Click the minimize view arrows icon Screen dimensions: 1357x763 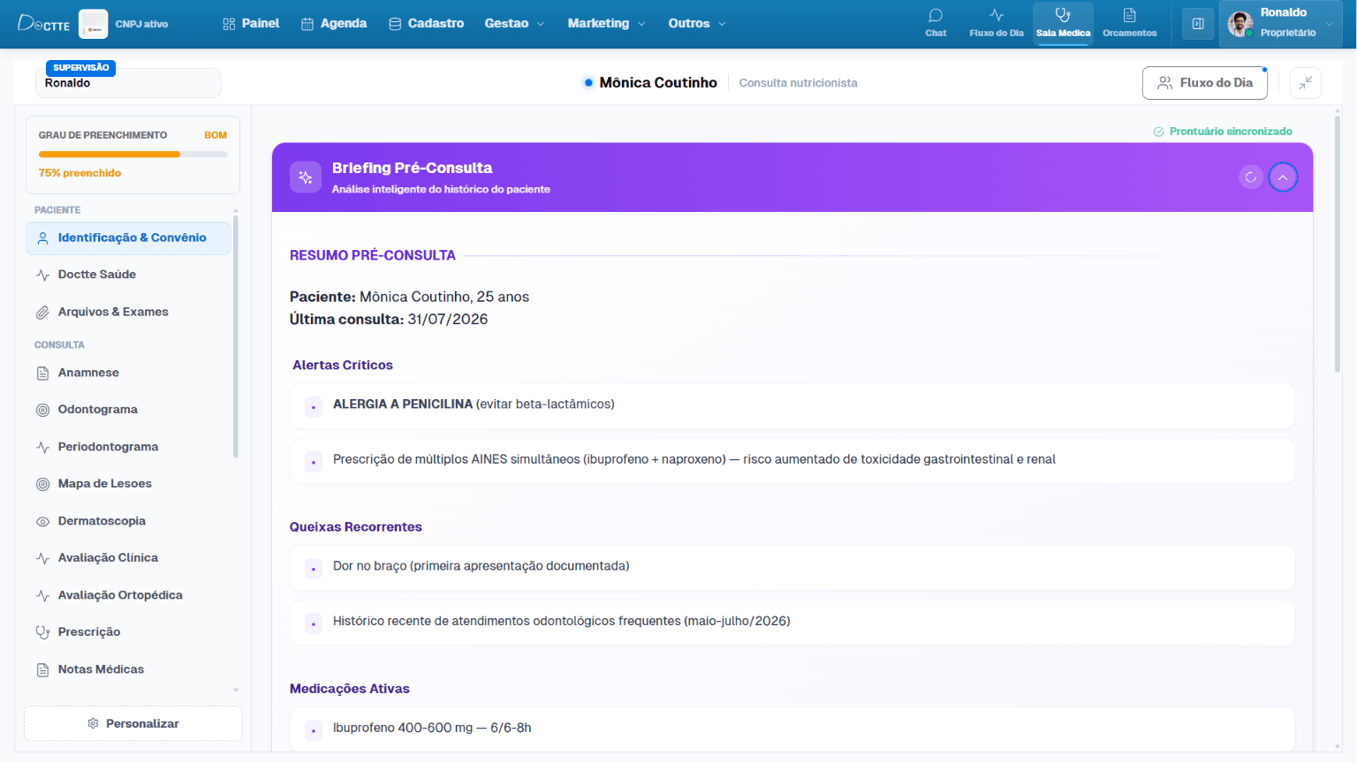tap(1306, 83)
